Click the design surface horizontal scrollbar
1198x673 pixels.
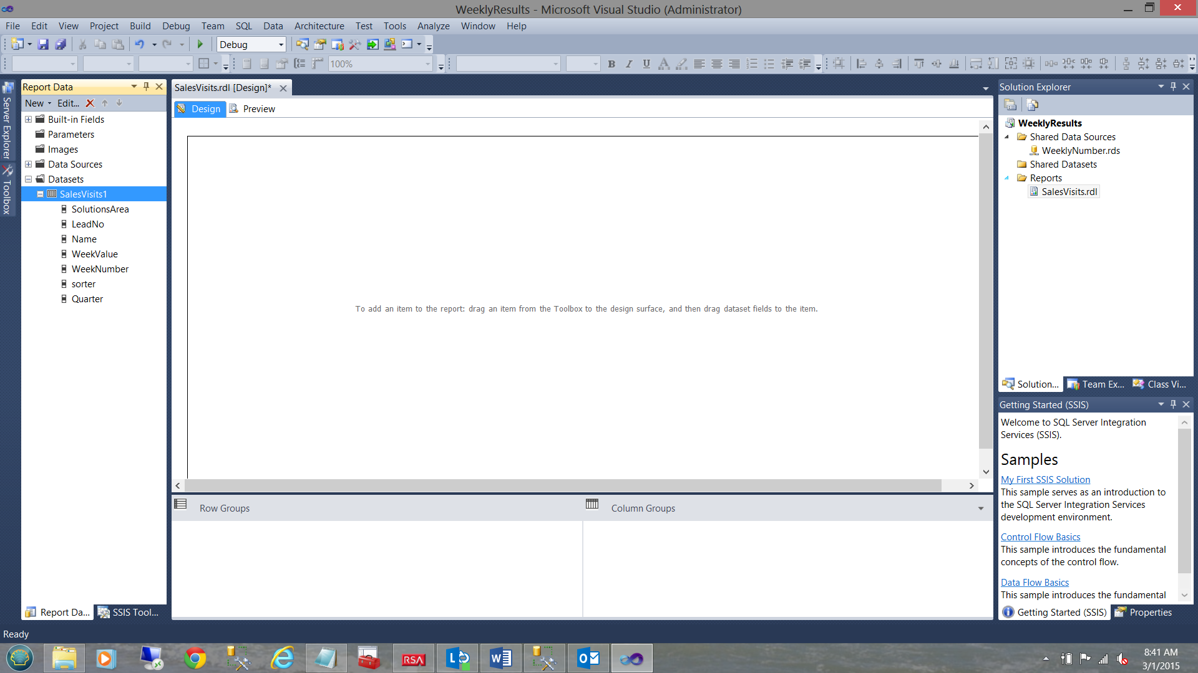(x=562, y=485)
